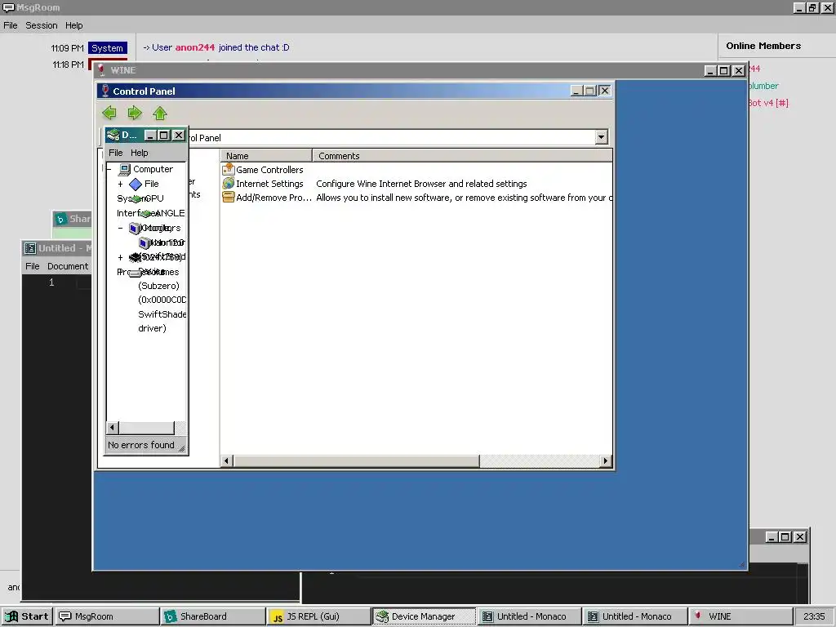836x627 pixels.
Task: Click the green Forward arrow in Control Panel
Action: pyautogui.click(x=135, y=113)
